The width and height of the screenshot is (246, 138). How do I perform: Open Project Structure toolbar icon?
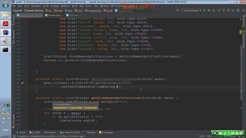238,10
